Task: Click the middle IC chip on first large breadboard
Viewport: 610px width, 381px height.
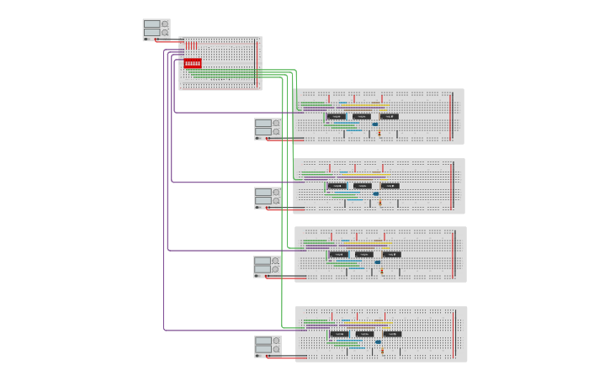Action: pos(361,116)
